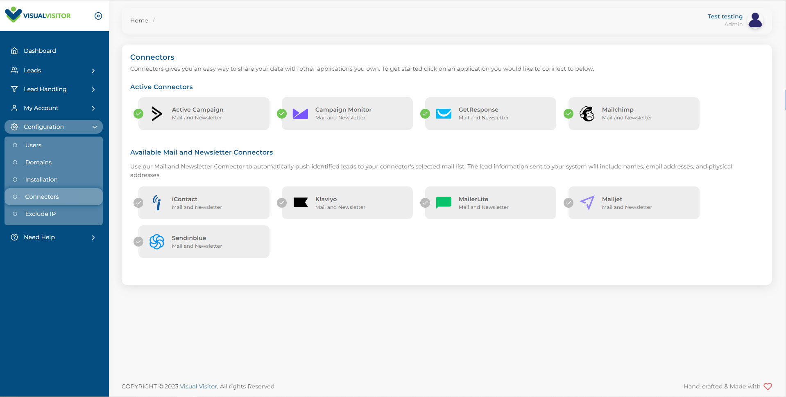Image resolution: width=786 pixels, height=397 pixels.
Task: Click the MailerLite green chat logo
Action: click(x=444, y=202)
